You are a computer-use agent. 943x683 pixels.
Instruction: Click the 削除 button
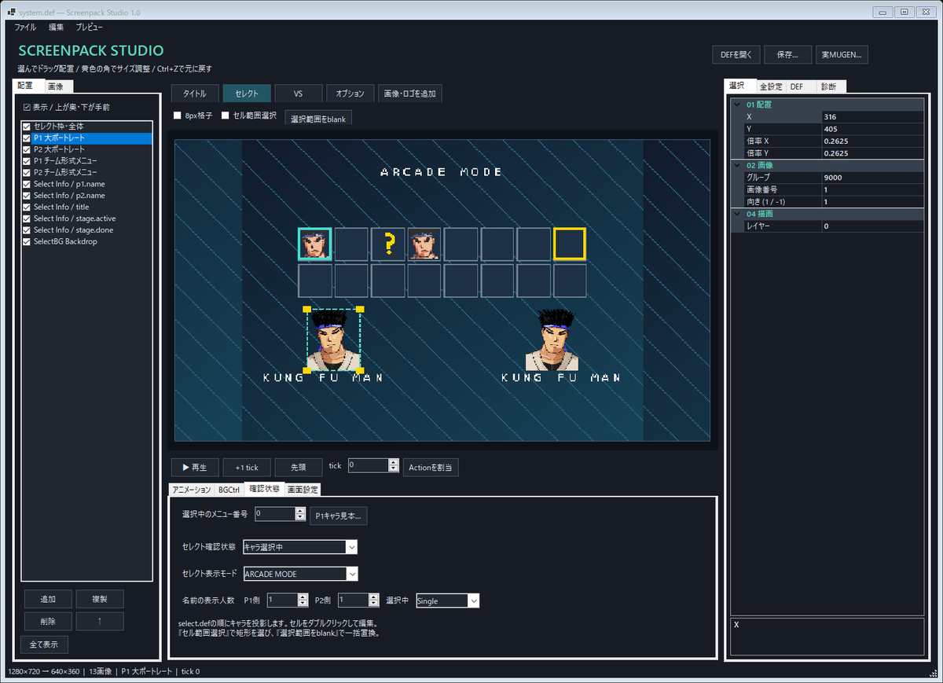click(48, 621)
